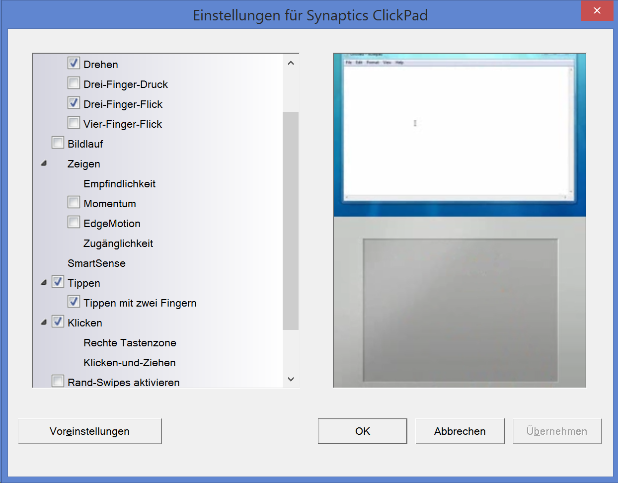
Task: Select the SmartSense tree item
Action: coord(96,263)
